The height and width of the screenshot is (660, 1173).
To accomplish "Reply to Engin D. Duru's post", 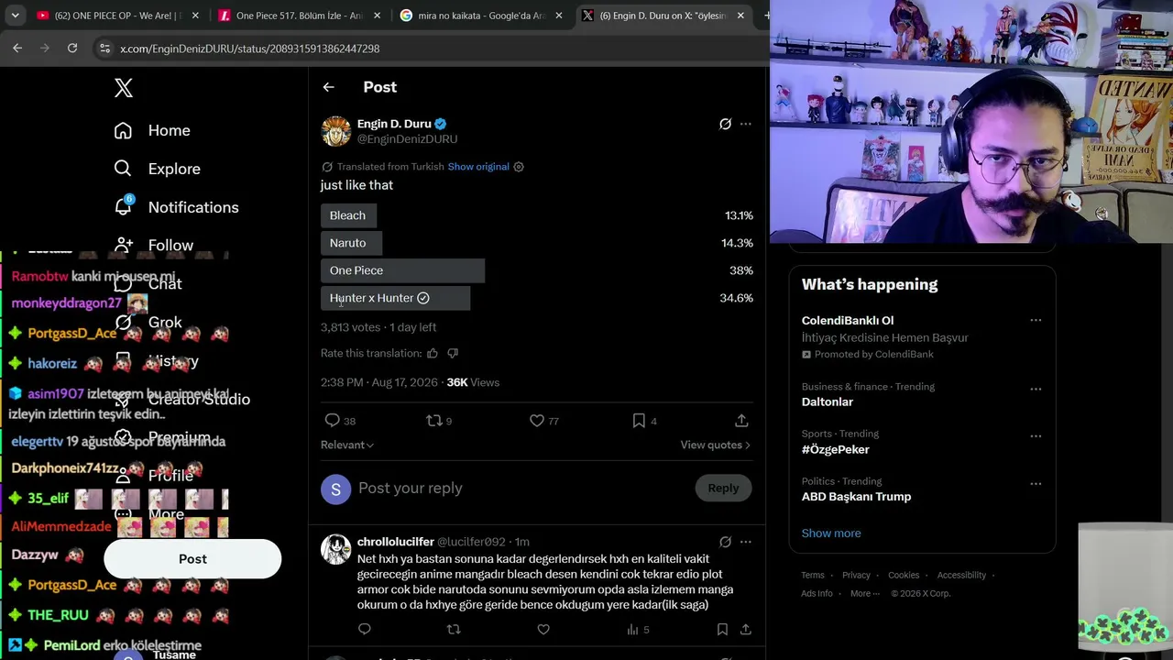I will tap(333, 421).
